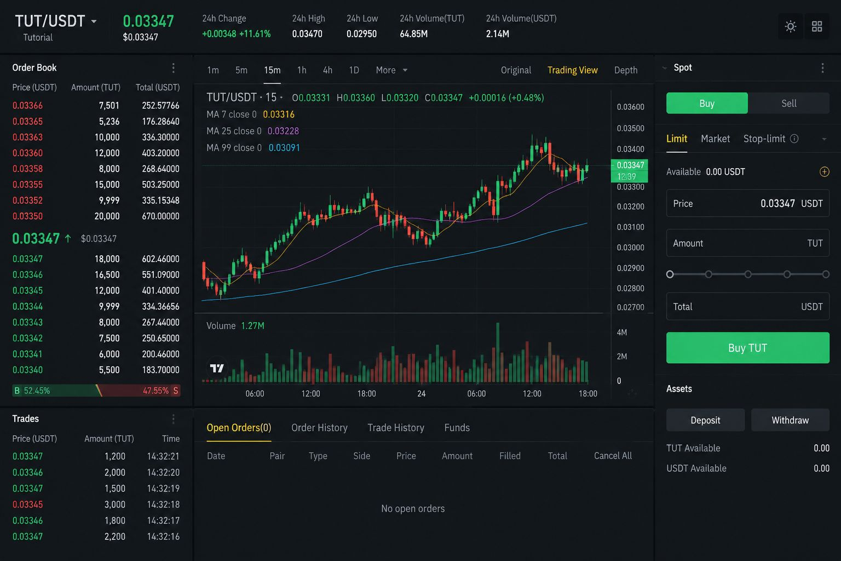Click the current price tag 0.03347 on chart axis
The image size is (841, 561).
pyautogui.click(x=630, y=165)
